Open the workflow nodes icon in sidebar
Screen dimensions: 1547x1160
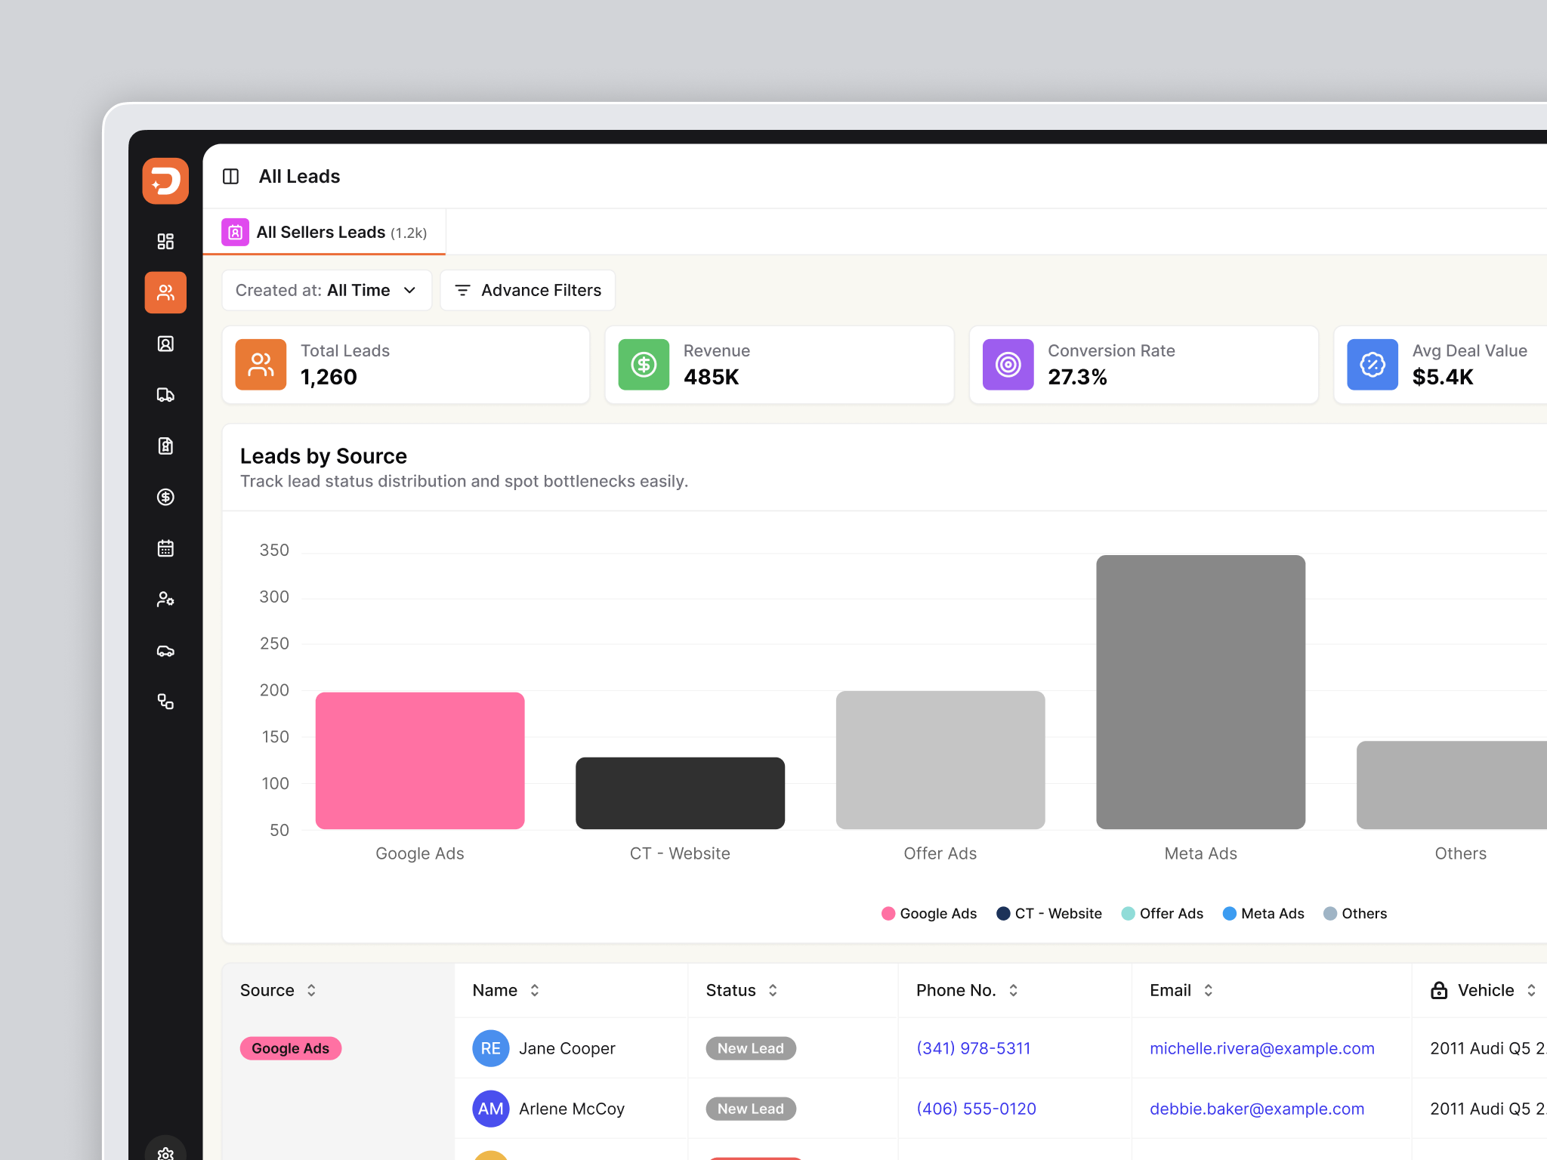pos(165,702)
